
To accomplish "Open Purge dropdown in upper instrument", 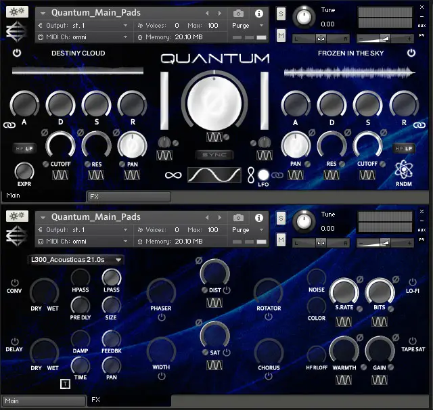I will pos(248,26).
